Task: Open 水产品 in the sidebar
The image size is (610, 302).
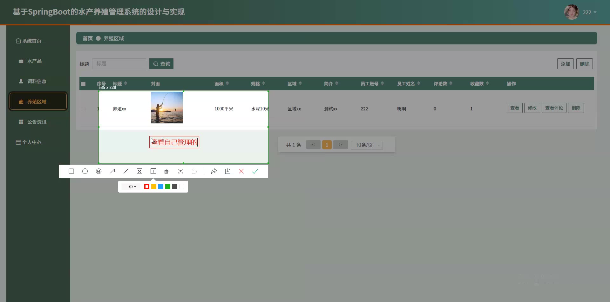Action: [34, 61]
